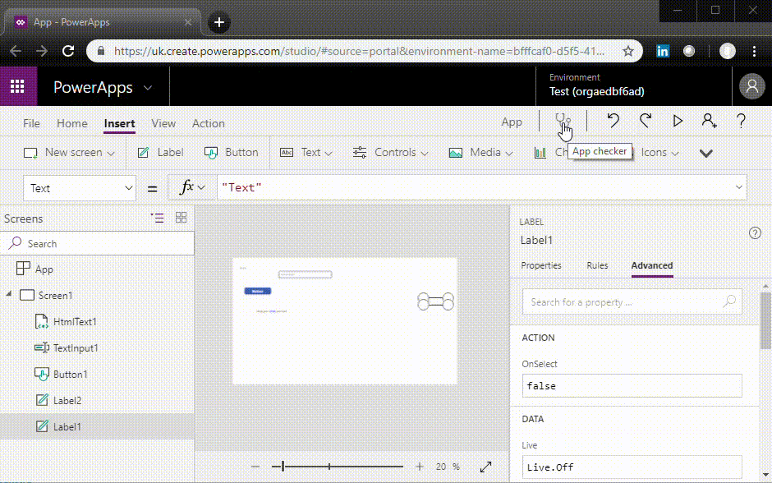Open the PowerApps title dropdown chevron

(x=148, y=88)
